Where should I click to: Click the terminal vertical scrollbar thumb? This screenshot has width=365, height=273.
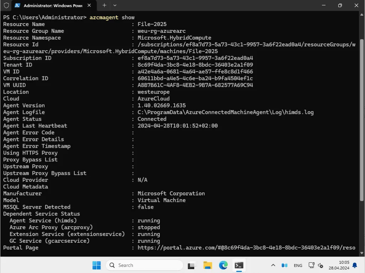pos(361,120)
